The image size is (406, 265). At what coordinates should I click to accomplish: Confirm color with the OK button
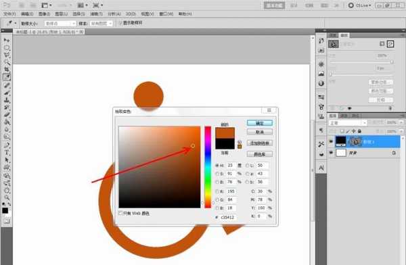tap(260, 123)
